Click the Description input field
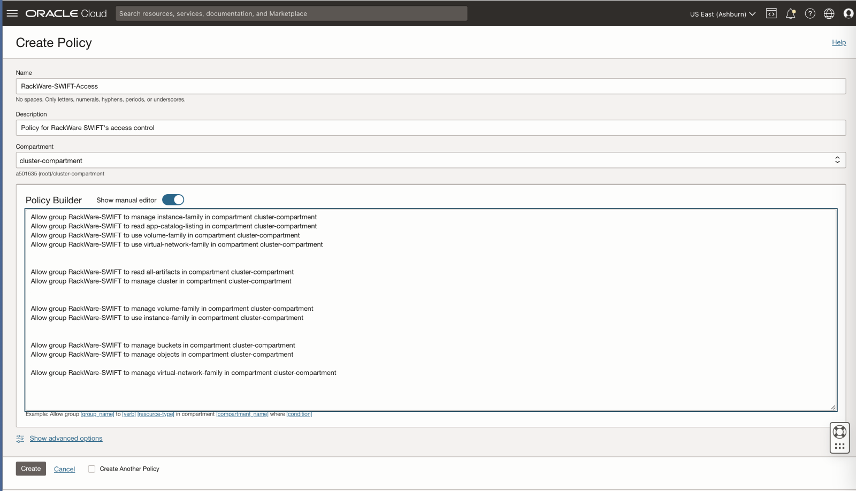 click(431, 128)
